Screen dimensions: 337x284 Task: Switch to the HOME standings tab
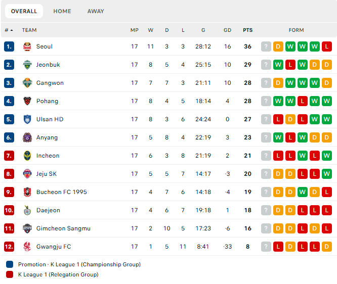click(62, 11)
